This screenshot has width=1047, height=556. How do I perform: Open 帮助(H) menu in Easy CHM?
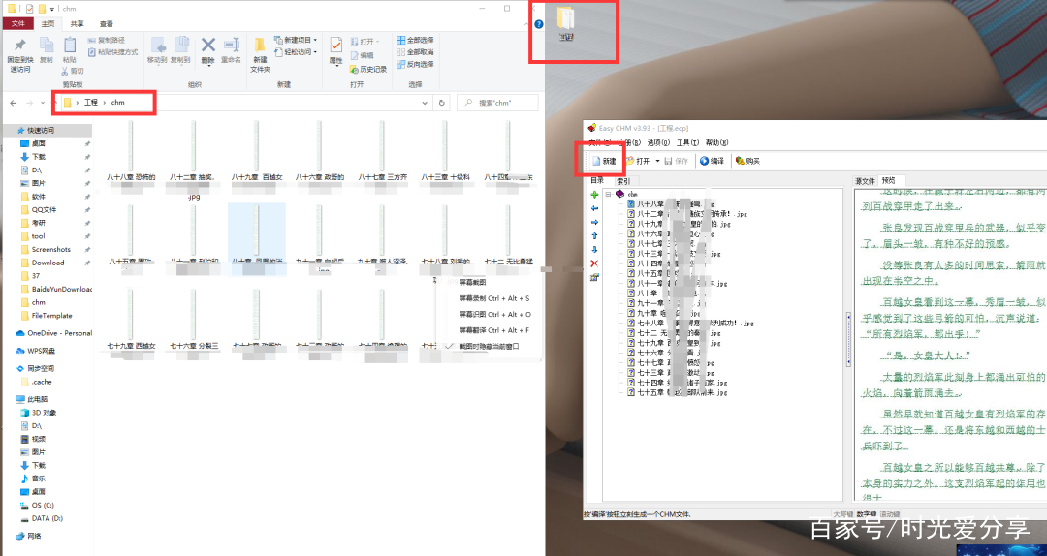tap(716, 142)
